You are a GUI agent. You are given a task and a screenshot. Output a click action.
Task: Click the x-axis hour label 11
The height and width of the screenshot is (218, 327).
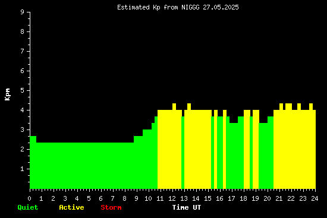pos(160,198)
